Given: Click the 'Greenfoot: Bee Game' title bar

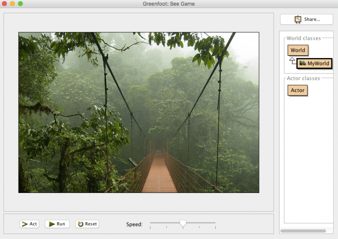Looking at the screenshot, I should (169, 4).
